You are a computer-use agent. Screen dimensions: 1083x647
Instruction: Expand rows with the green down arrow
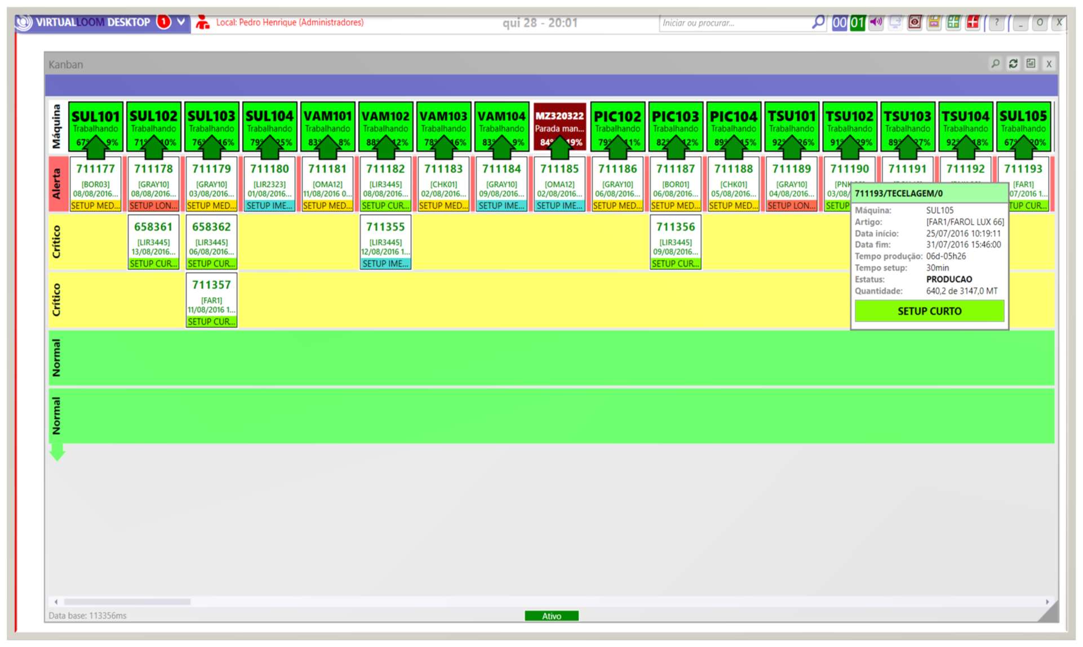57,452
